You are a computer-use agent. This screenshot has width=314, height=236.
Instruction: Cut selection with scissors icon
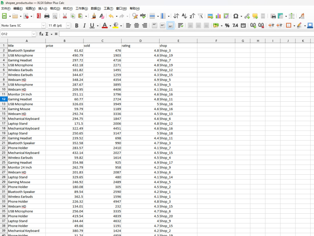pyautogui.click(x=65, y=16)
